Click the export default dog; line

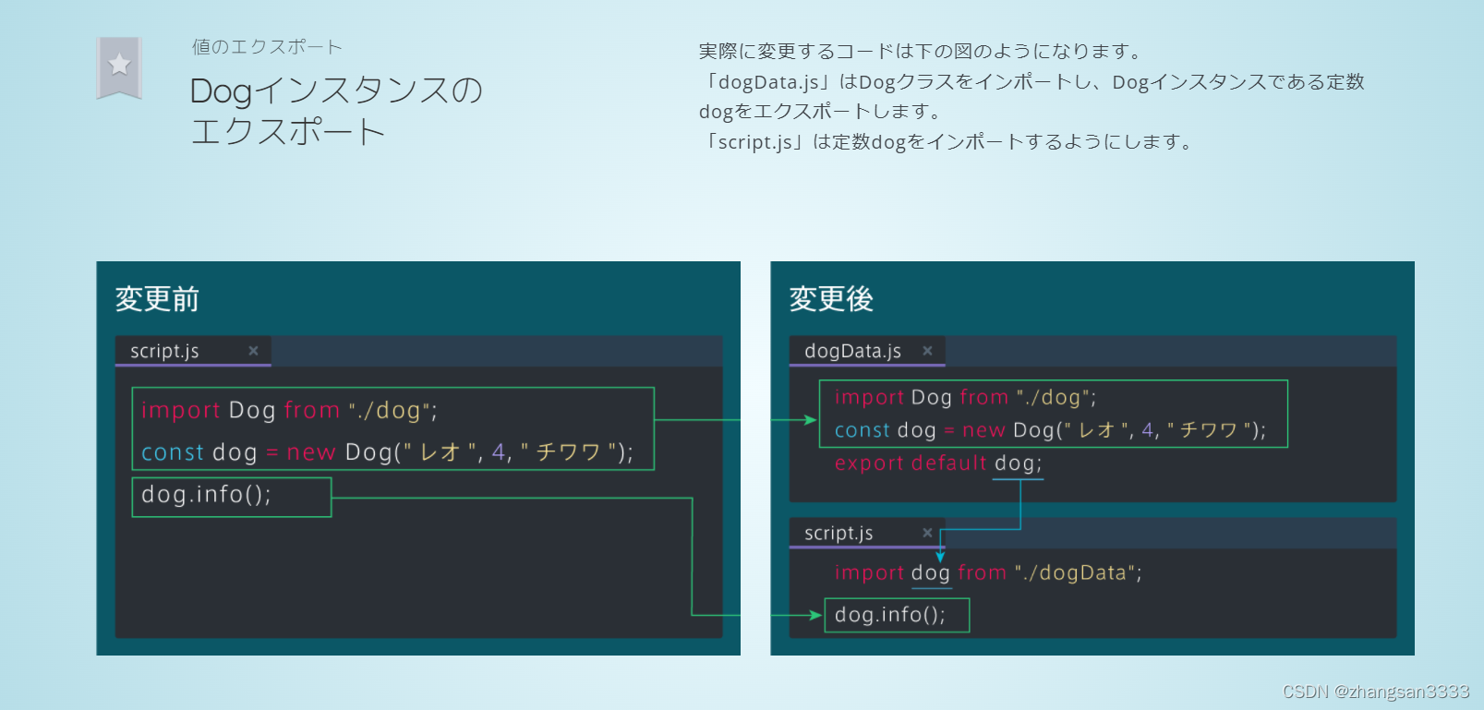pyautogui.click(x=938, y=463)
